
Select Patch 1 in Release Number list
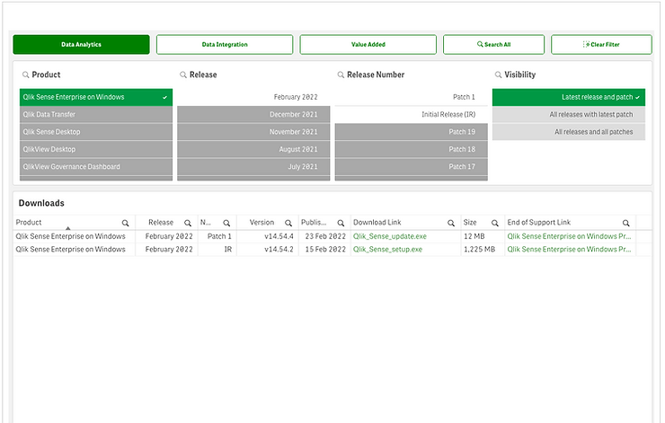pos(411,97)
